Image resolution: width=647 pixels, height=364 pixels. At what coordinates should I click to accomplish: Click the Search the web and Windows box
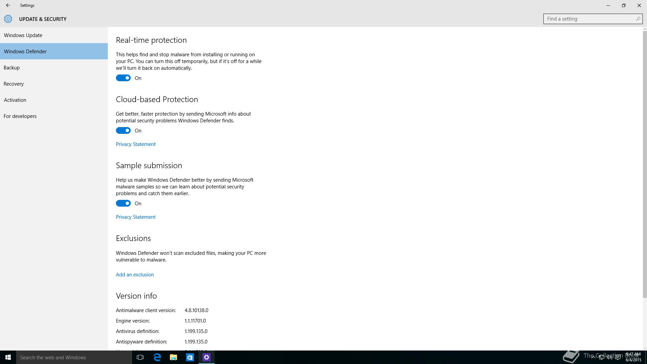coord(74,357)
